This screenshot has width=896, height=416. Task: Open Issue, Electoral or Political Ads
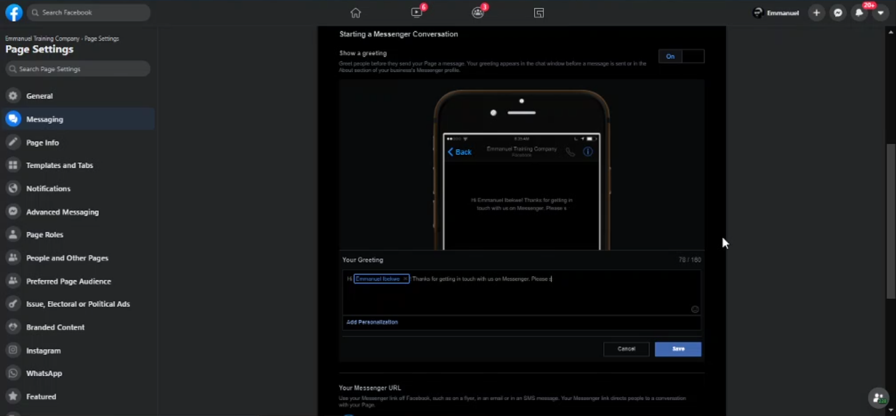[77, 304]
